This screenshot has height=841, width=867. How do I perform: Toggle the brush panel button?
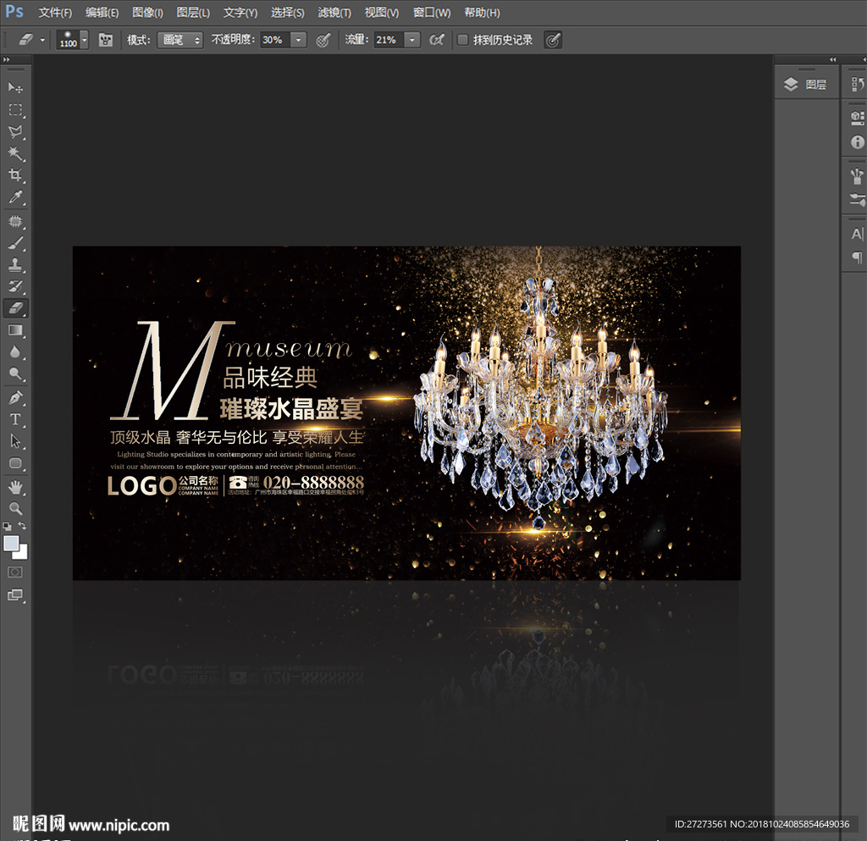(106, 40)
